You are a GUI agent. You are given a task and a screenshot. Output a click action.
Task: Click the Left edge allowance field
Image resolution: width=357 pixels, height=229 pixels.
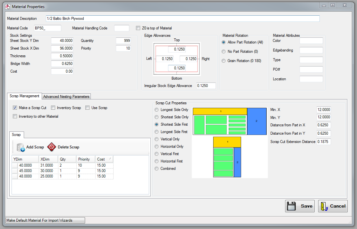(x=164, y=59)
